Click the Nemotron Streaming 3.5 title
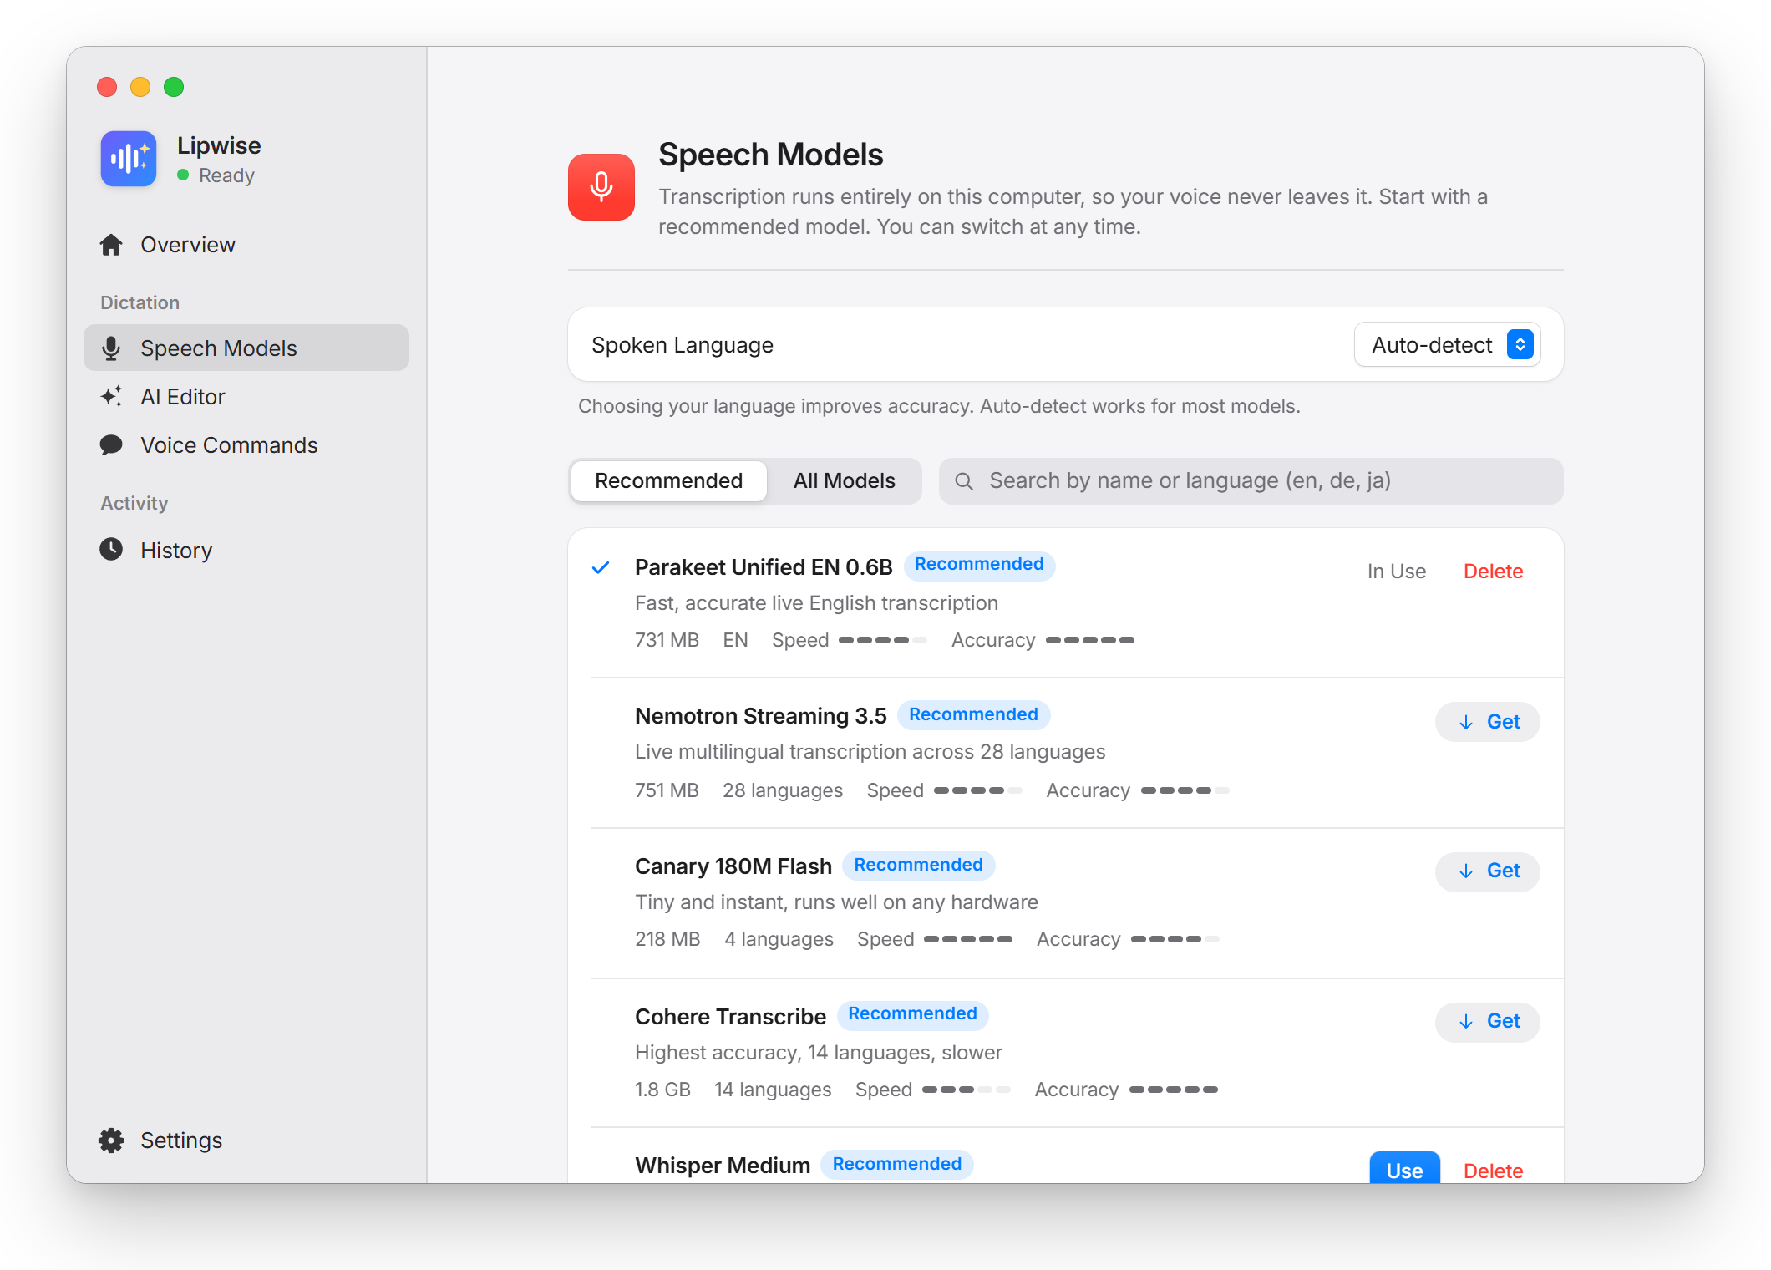Screen dimensions: 1771x1270 pos(760,716)
